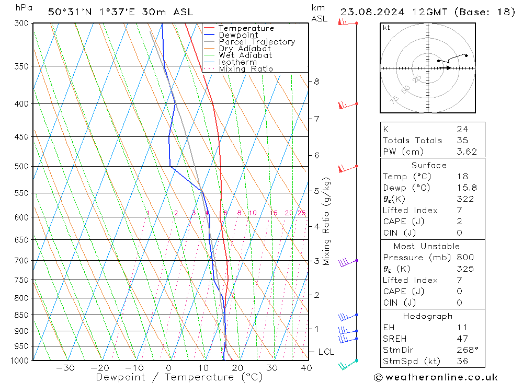Click the Most Unstable theta-E value '325'
The height and width of the screenshot is (383, 523).
point(465,269)
